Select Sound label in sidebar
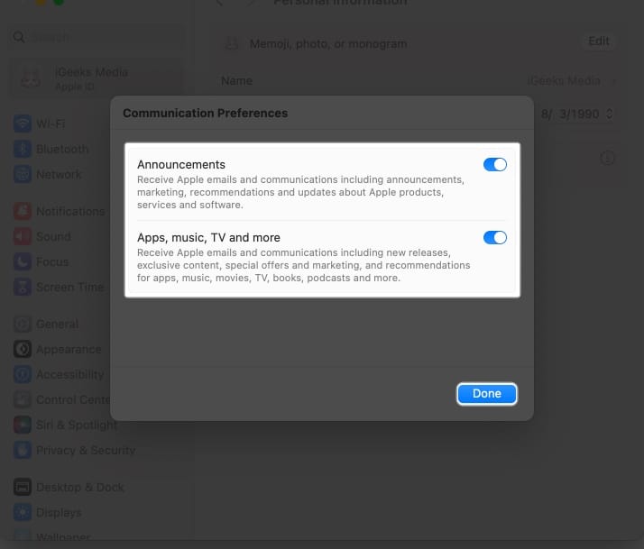The height and width of the screenshot is (549, 644). point(53,236)
